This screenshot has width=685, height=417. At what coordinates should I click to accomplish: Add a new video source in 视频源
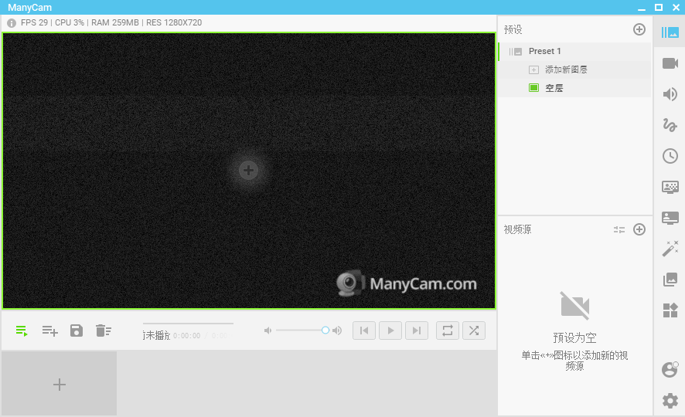click(x=639, y=229)
